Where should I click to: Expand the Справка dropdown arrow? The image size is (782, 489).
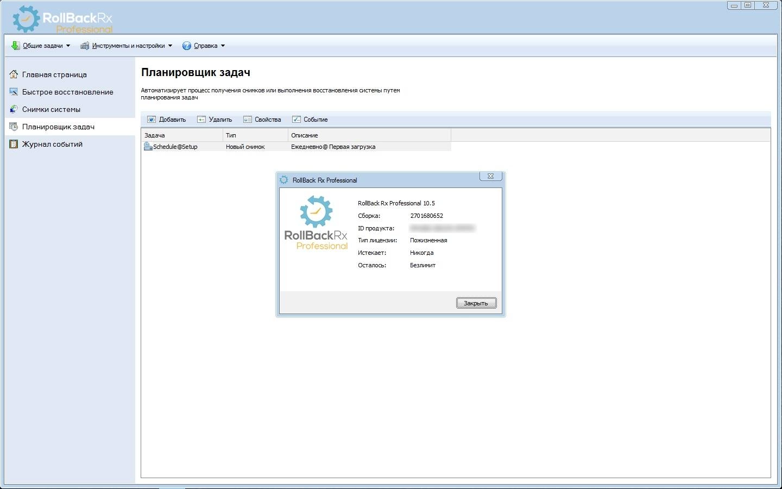click(x=223, y=46)
